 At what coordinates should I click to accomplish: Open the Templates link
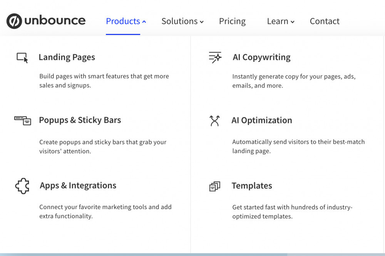252,186
